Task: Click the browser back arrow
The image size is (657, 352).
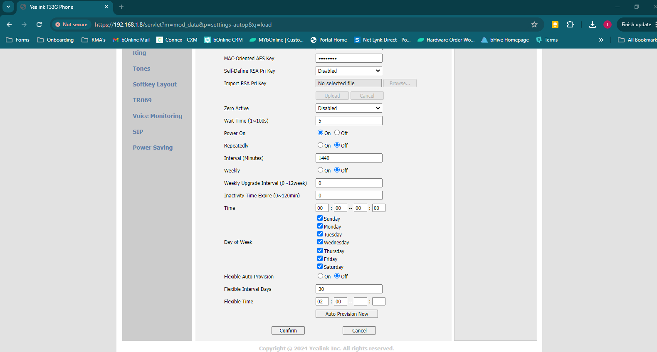Action: point(9,25)
